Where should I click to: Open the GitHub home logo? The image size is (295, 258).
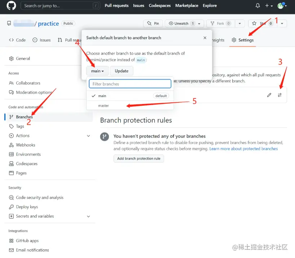click(x=11, y=5)
